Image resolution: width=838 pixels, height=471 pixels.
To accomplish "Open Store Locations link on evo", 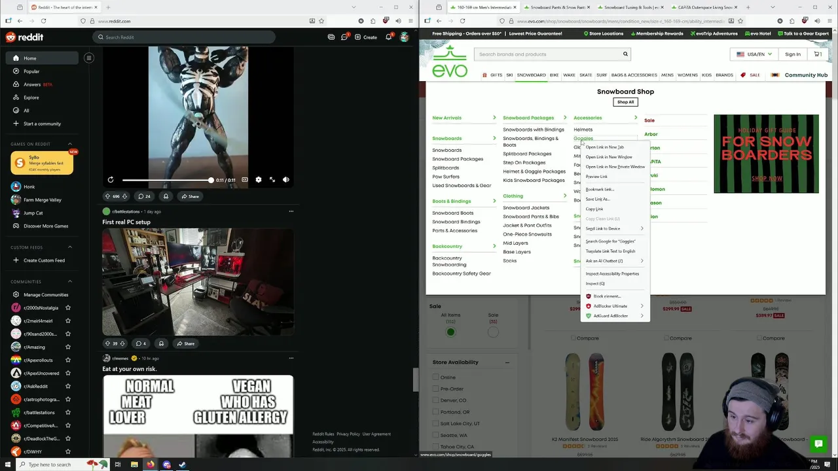I will pos(602,33).
